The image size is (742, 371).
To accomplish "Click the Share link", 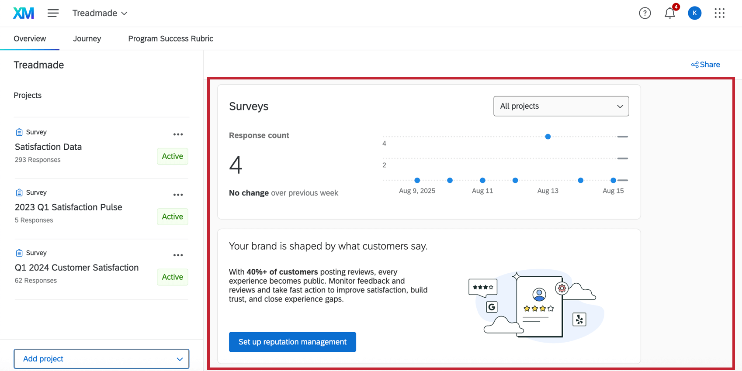I will point(705,65).
